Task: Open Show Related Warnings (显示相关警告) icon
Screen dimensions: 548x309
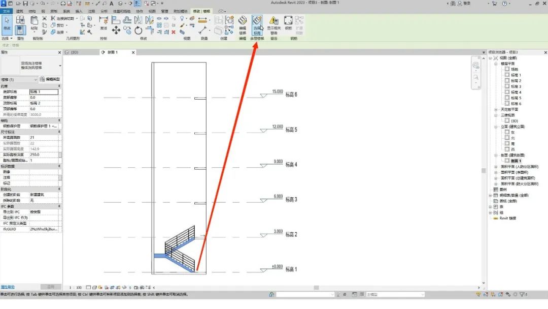Action: 273,24
